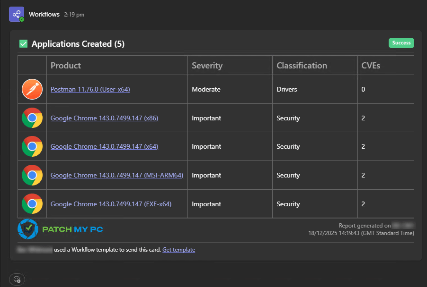Screen dimensions: 427x287
Task: Open the reaction icon below the card
Action: point(17,279)
